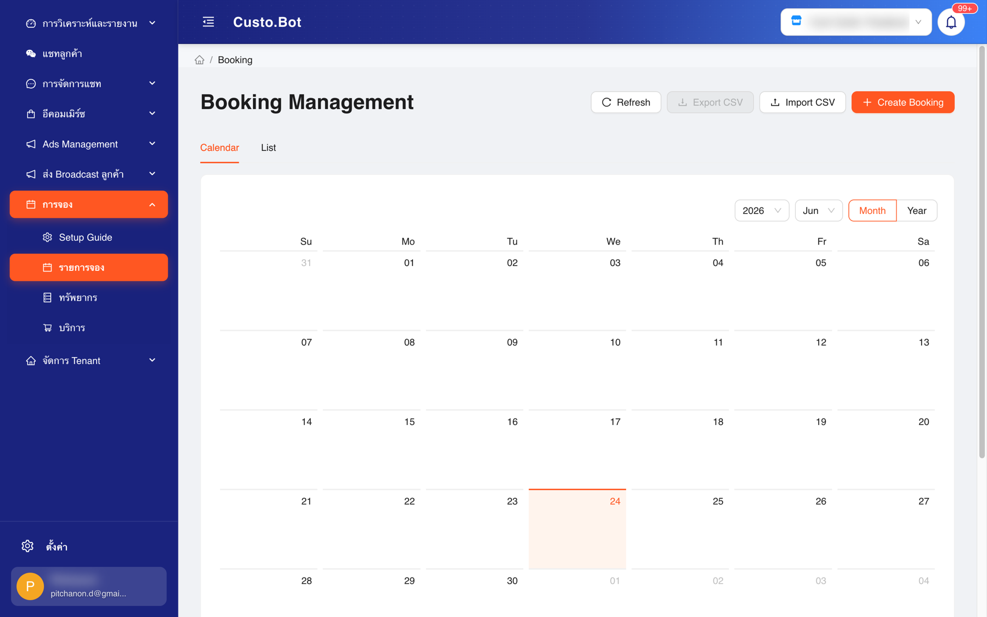Click the ทรัพยากร resources icon
The image size is (987, 617).
tap(47, 297)
